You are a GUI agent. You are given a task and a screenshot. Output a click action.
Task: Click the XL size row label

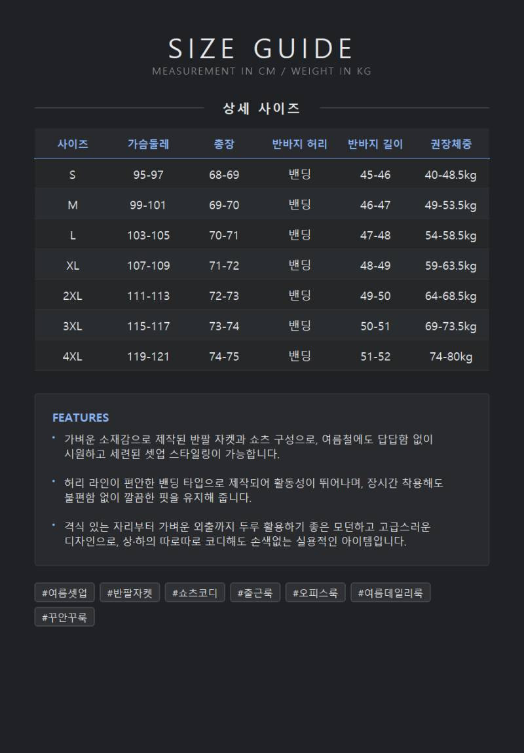(x=73, y=265)
